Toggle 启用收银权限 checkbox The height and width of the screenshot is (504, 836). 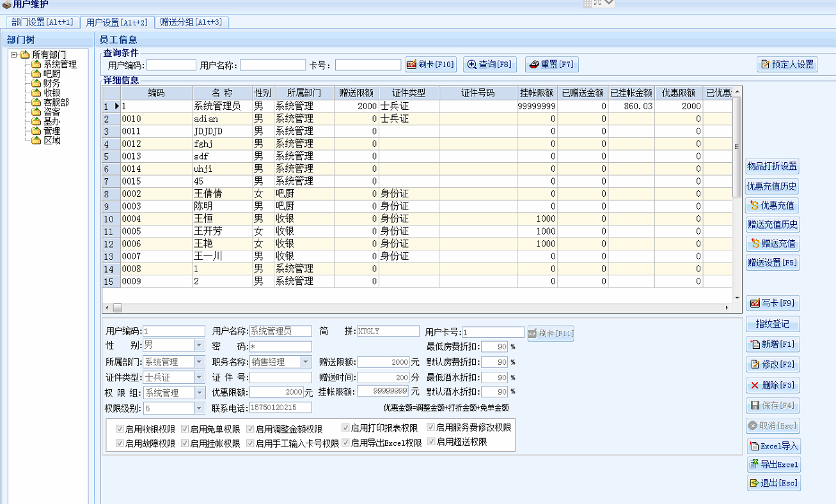[120, 429]
